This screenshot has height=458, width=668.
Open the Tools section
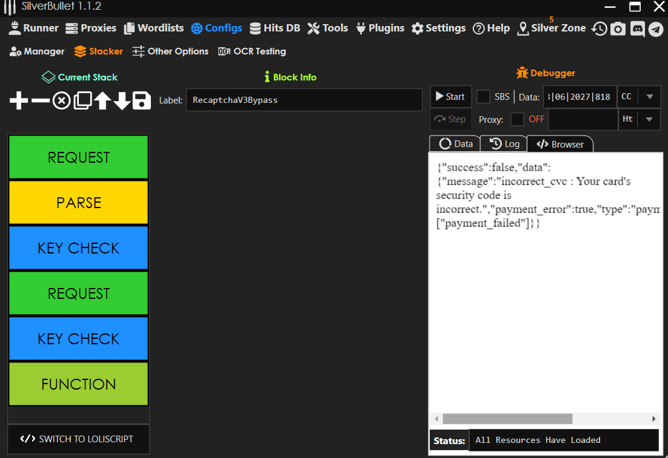pos(327,28)
